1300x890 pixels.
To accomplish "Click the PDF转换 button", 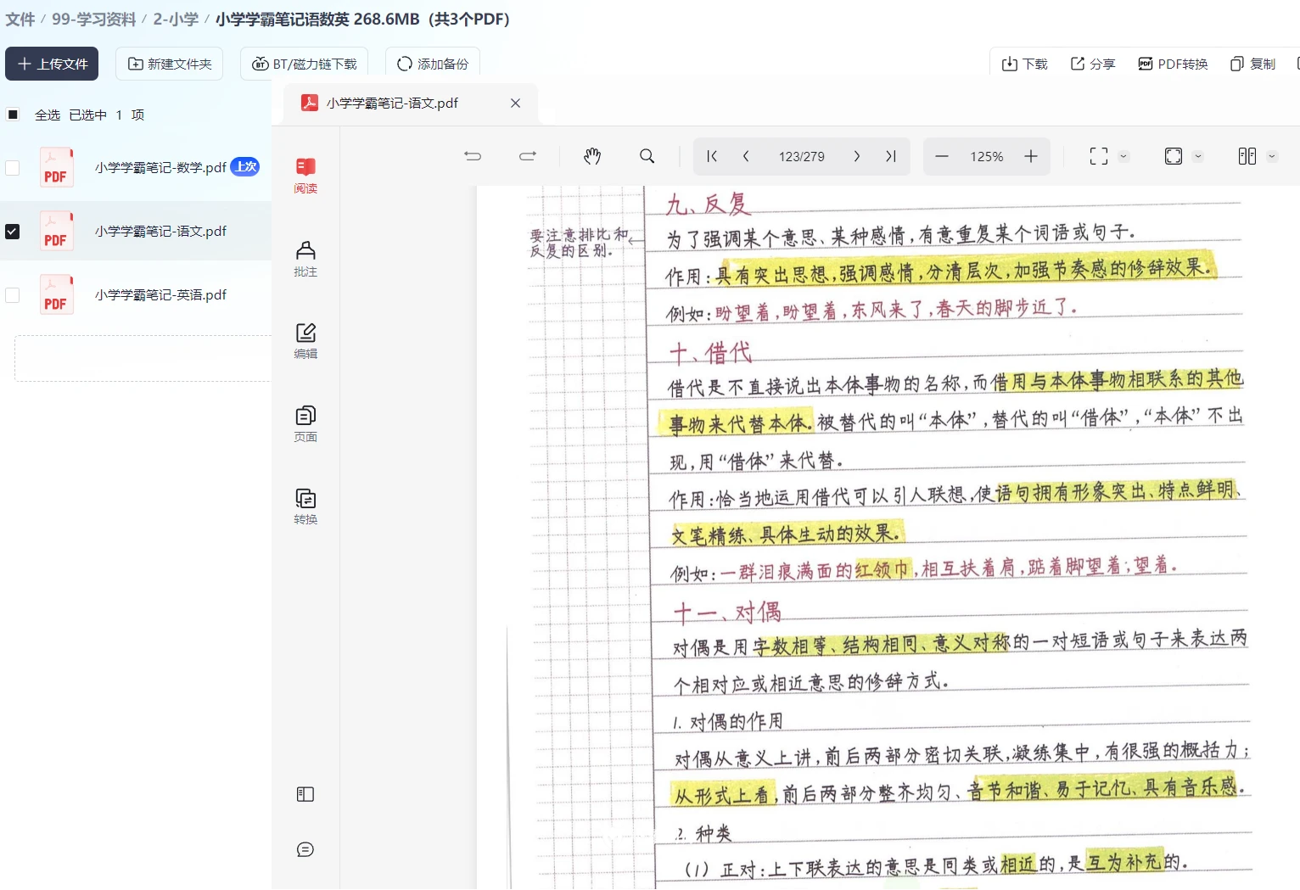I will point(1173,64).
